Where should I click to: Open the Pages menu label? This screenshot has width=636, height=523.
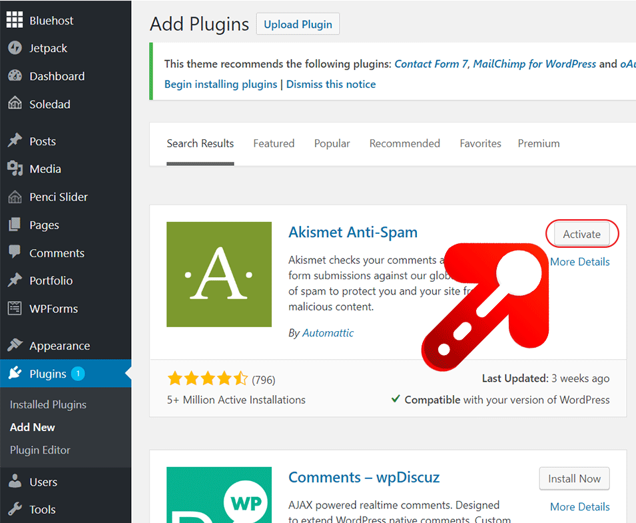pyautogui.click(x=44, y=225)
